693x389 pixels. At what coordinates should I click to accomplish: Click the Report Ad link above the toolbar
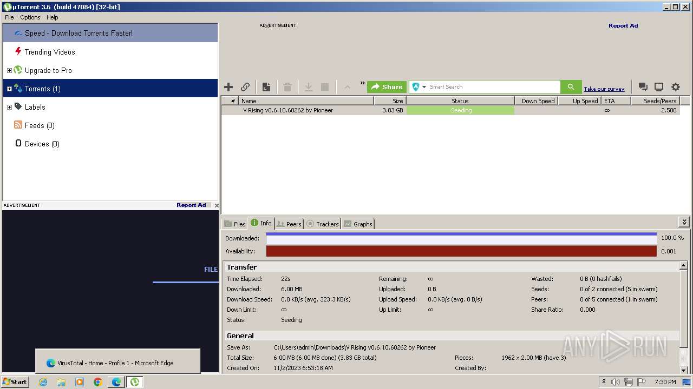point(623,25)
